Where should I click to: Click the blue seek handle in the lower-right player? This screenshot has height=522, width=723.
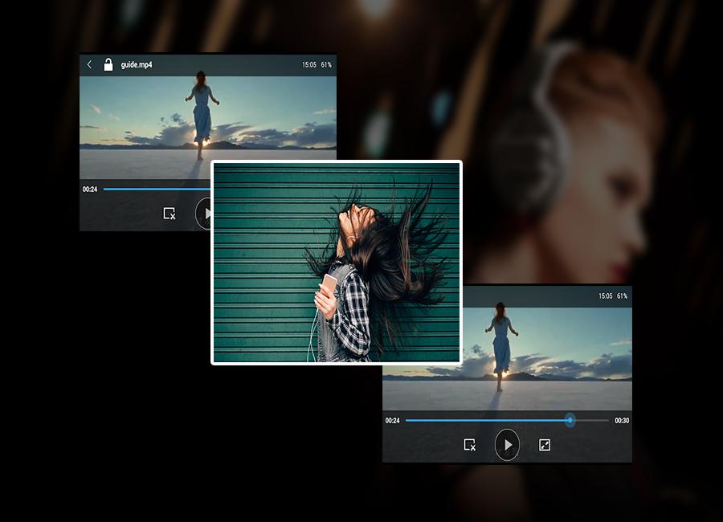point(570,420)
